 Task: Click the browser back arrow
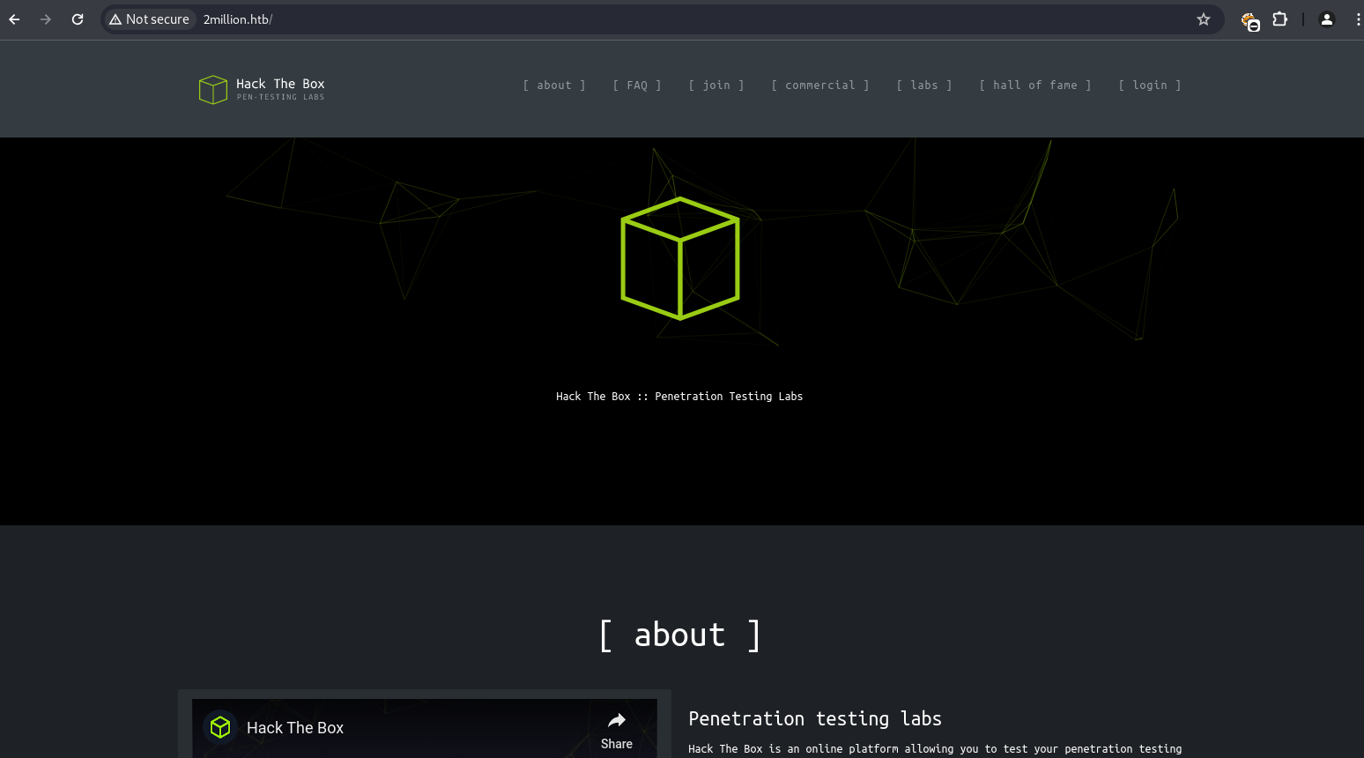pos(15,19)
